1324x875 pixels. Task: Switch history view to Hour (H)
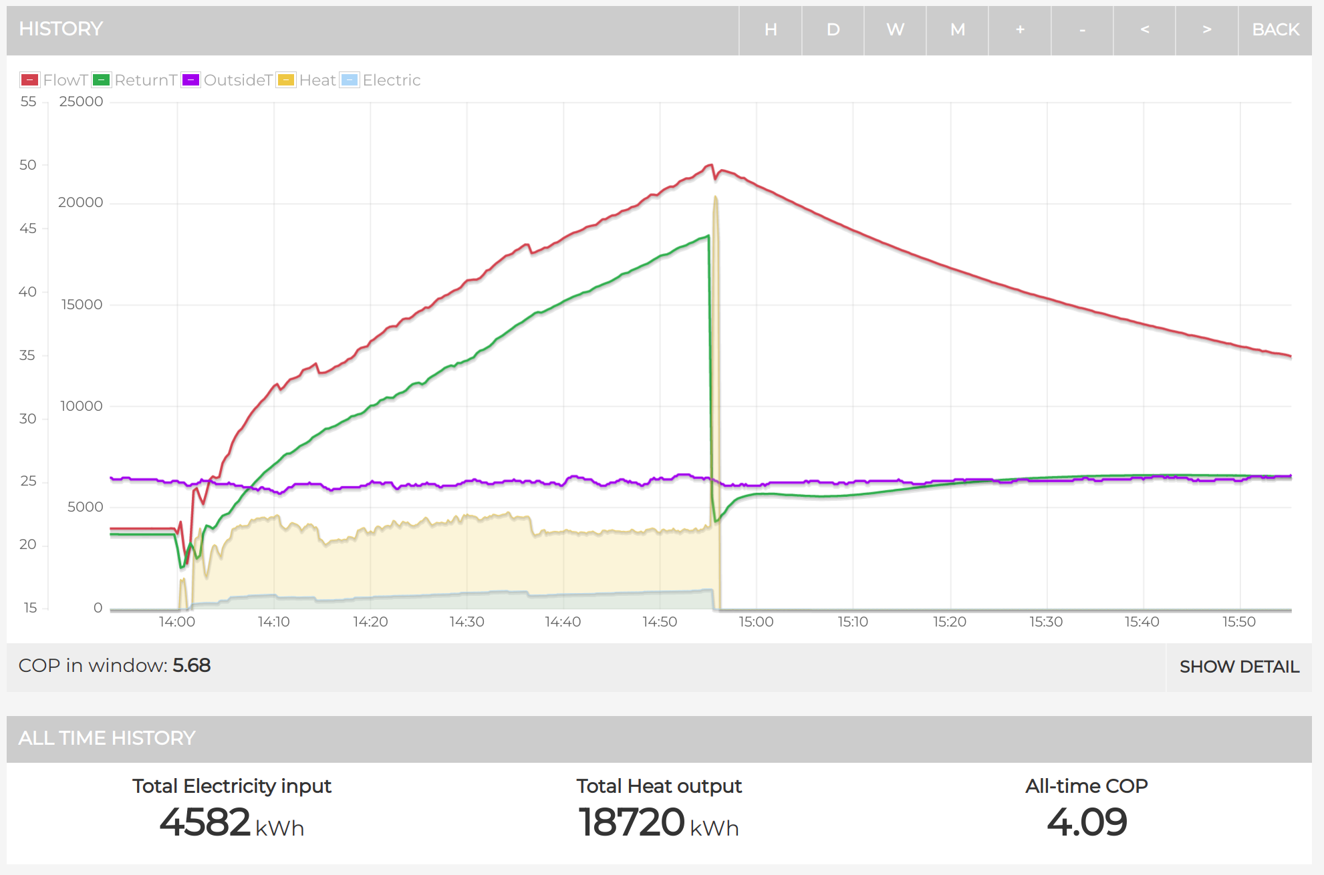[x=770, y=30]
